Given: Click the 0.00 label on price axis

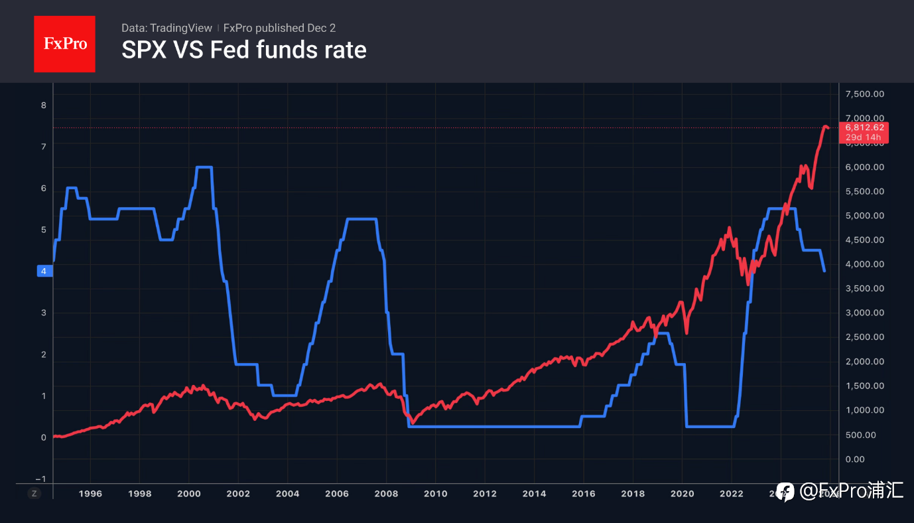Looking at the screenshot, I should coord(855,459).
